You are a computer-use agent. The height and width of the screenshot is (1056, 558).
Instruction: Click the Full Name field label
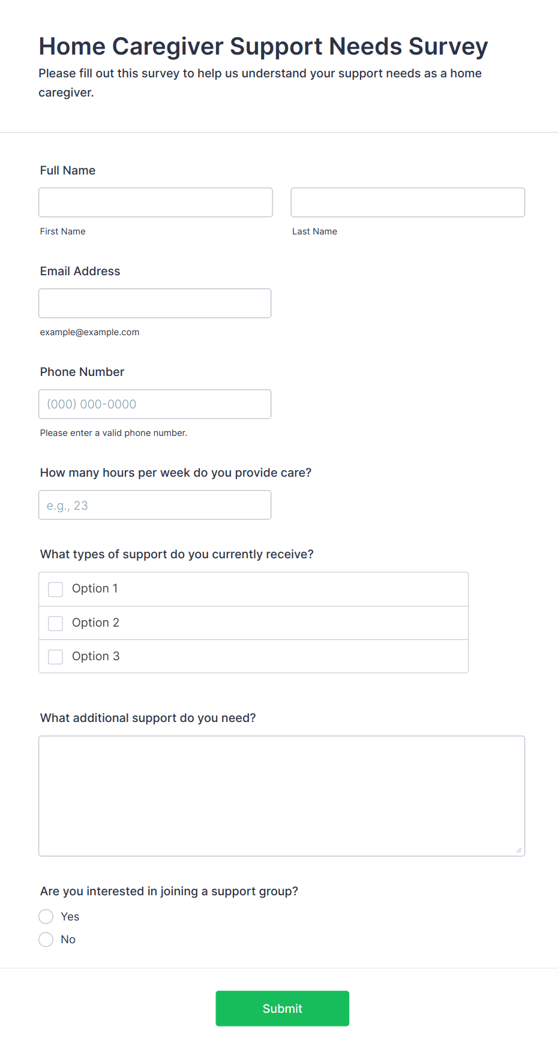(68, 170)
